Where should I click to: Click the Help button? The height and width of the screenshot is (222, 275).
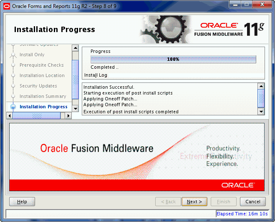22,202
